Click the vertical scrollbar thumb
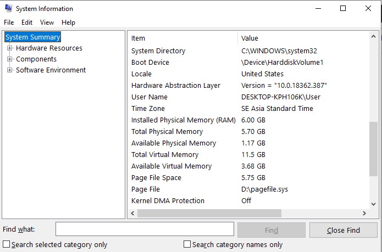The height and width of the screenshot is (252, 382). point(373,149)
